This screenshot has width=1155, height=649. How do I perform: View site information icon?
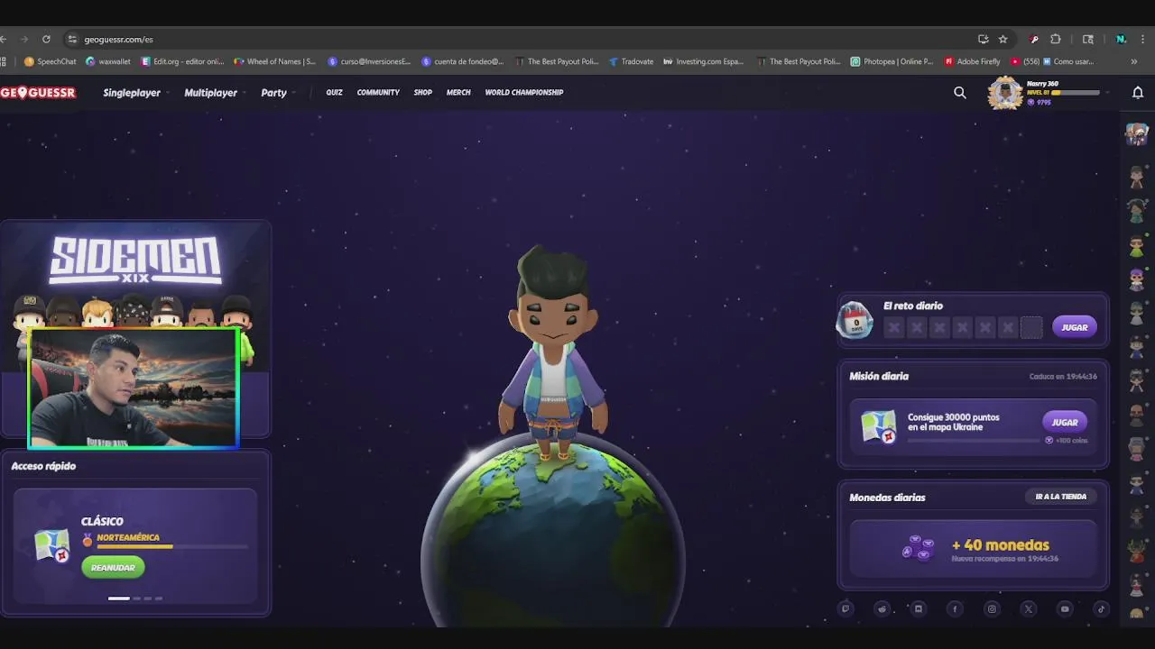point(72,39)
